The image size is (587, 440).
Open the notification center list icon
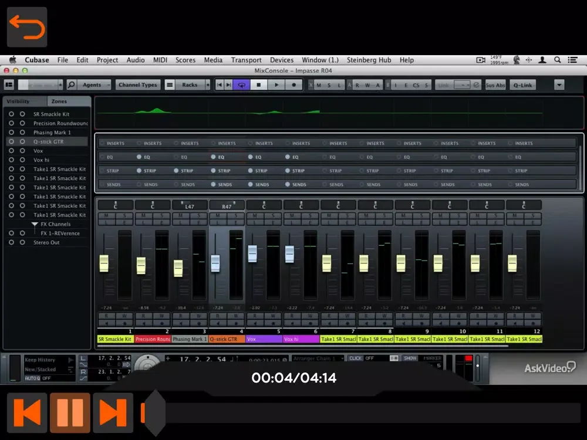click(x=572, y=60)
